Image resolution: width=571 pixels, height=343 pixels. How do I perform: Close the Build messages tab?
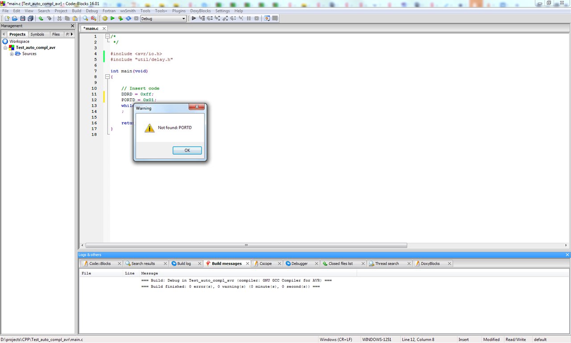(248, 264)
